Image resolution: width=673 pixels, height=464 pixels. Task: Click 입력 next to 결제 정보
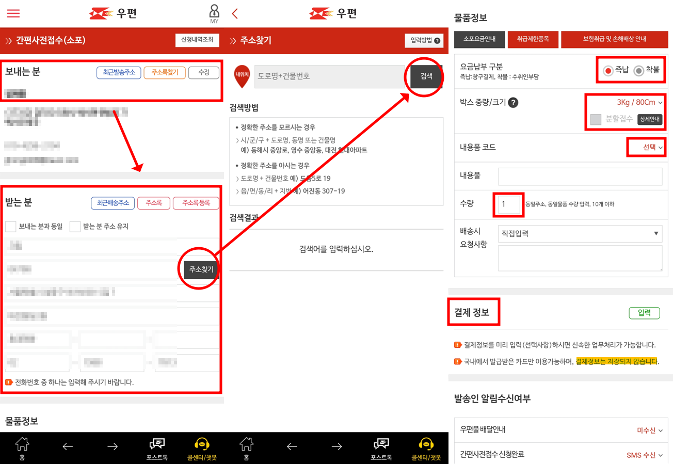click(x=645, y=313)
